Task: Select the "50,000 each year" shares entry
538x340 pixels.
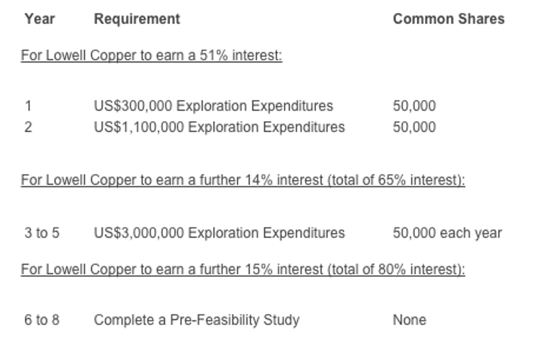Action: (x=447, y=233)
